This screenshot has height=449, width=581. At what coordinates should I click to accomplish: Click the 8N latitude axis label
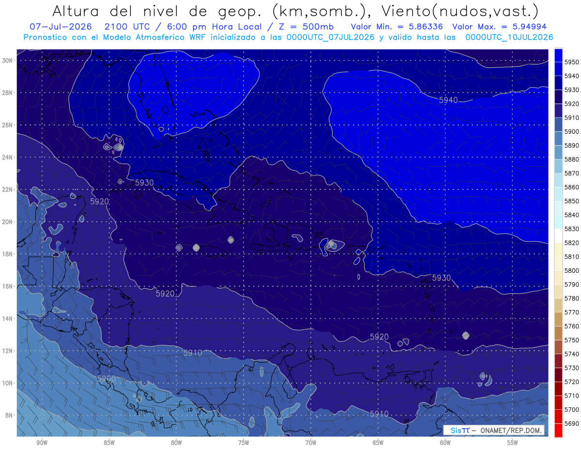9,416
